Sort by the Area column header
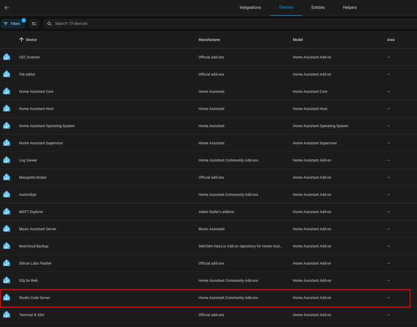This screenshot has width=417, height=327. point(391,40)
